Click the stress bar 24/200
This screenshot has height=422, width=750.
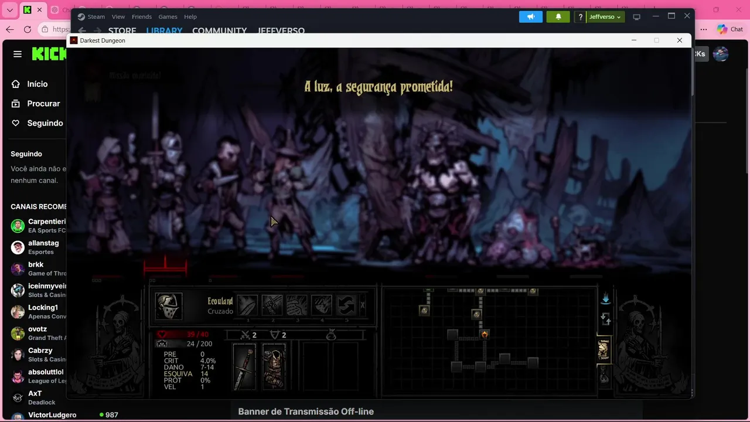click(x=183, y=344)
